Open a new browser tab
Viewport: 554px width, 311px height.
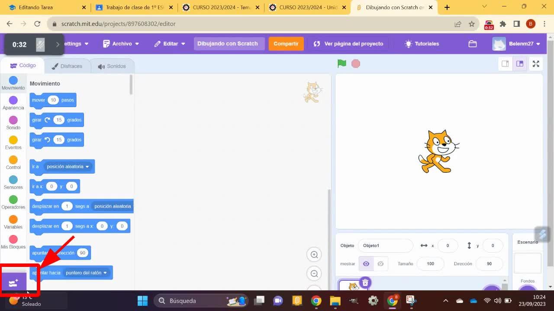coord(447,7)
